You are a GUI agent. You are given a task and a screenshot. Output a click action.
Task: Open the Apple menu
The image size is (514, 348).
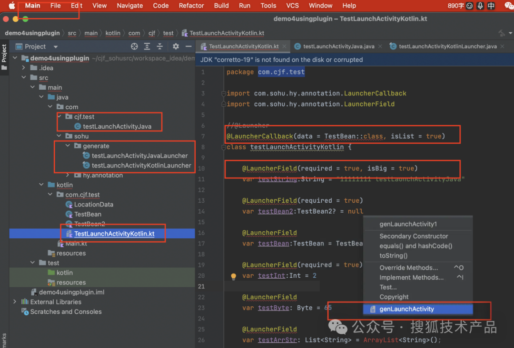(12, 6)
